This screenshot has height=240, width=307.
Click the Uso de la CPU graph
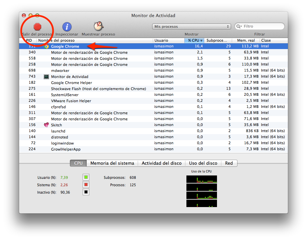pos(202,191)
